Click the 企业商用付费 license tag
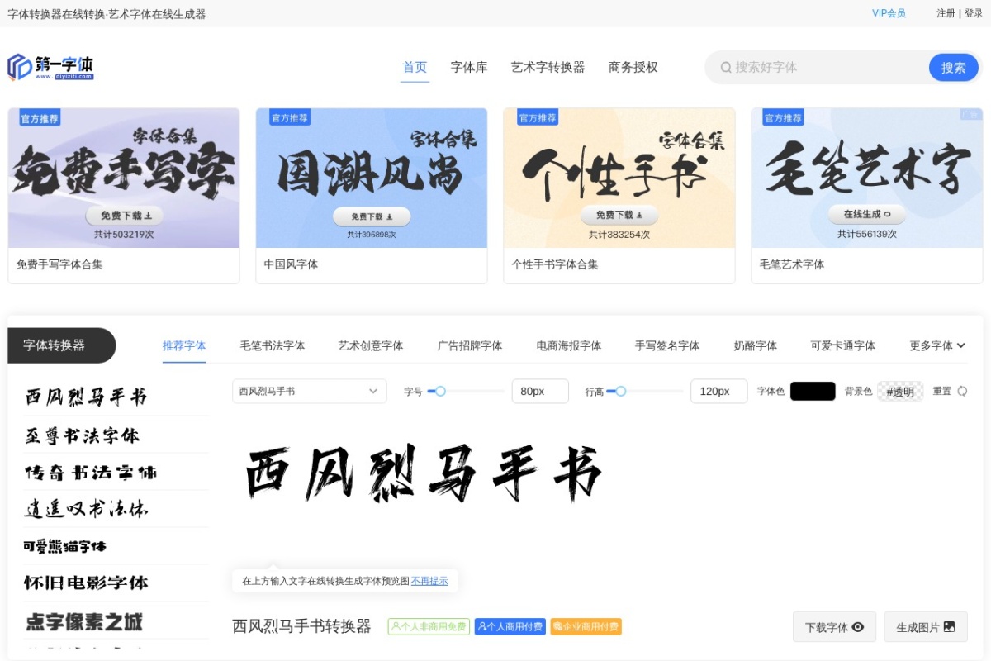This screenshot has height=661, width=991. pyautogui.click(x=586, y=627)
